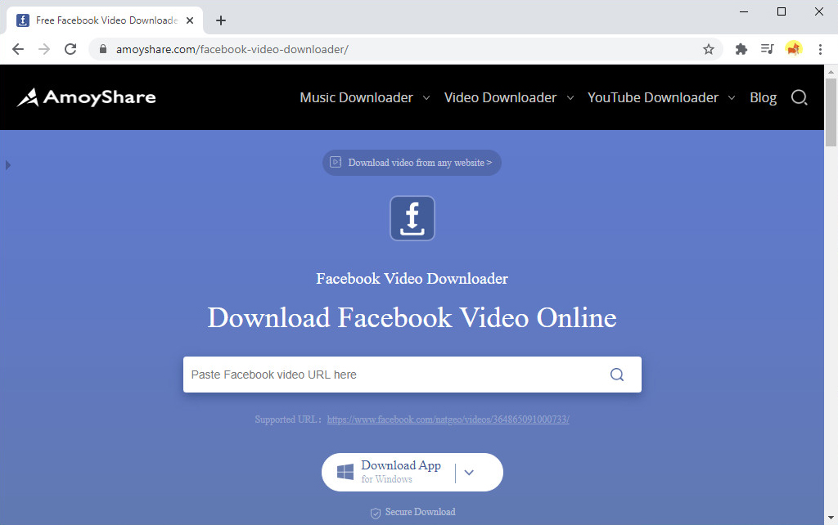This screenshot has width=838, height=525.
Task: Click the Facebook Video Downloader subtitle
Action: (412, 278)
